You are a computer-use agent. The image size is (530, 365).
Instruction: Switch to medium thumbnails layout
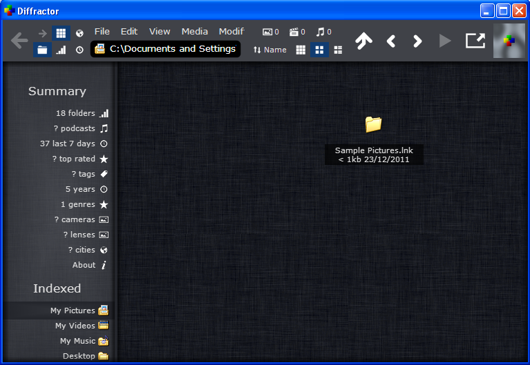pyautogui.click(x=319, y=50)
